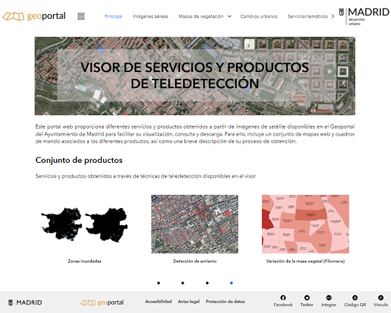Open the Mapas de vegetación tab
Screen dimensions: 391x313
(200, 16)
